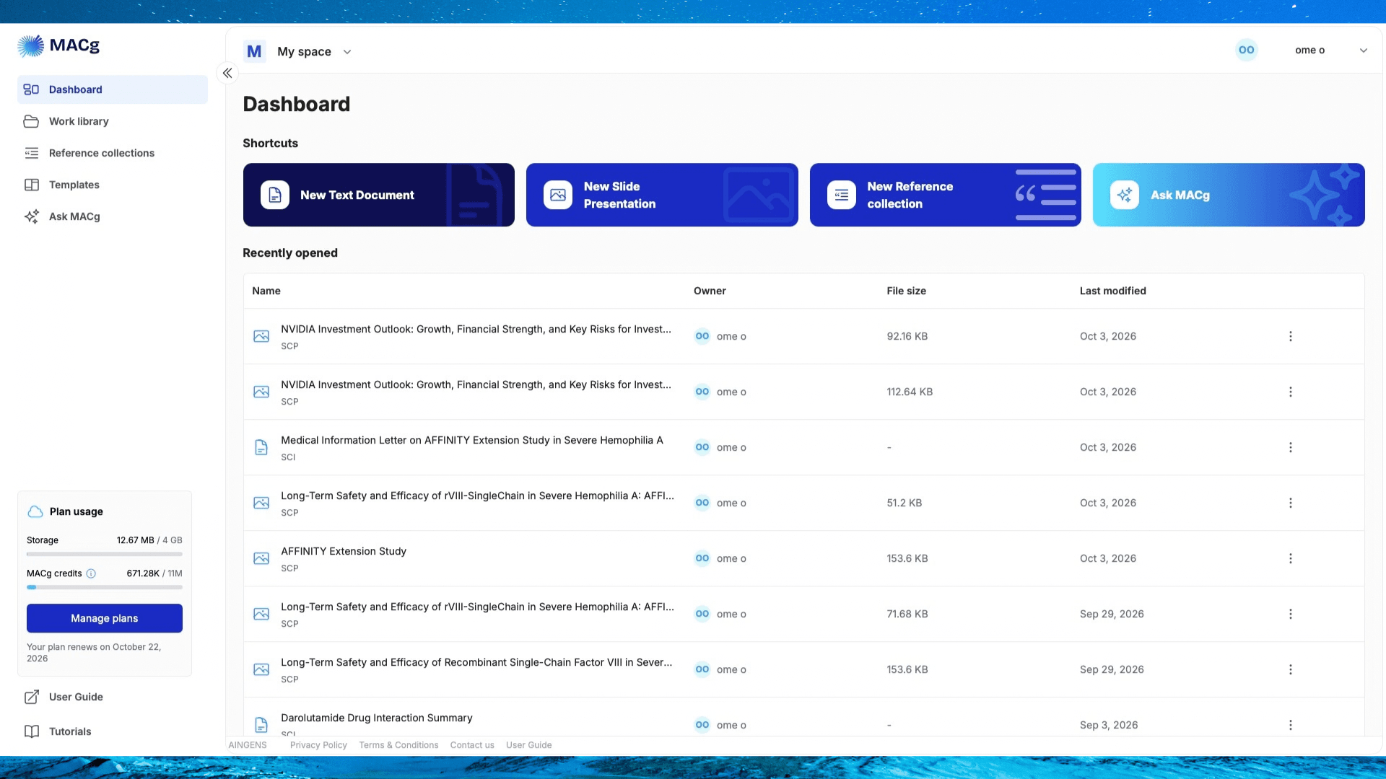The image size is (1386, 779).
Task: Open options for the 51.2 KB file row
Action: 1291,503
